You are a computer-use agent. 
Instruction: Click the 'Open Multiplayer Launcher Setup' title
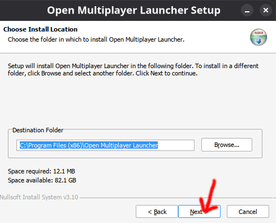133,10
